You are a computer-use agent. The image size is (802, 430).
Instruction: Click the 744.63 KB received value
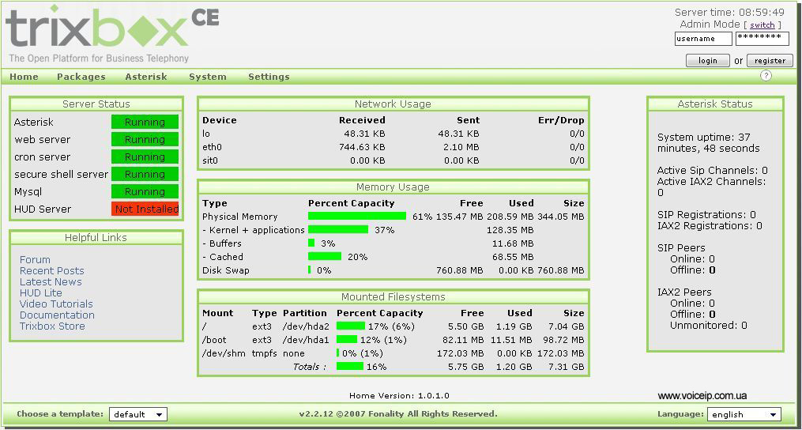362,148
